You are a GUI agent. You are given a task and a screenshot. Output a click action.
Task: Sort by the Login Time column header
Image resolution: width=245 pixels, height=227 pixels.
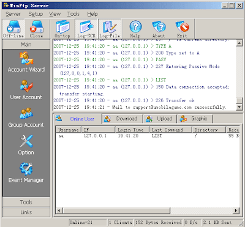click(132, 130)
